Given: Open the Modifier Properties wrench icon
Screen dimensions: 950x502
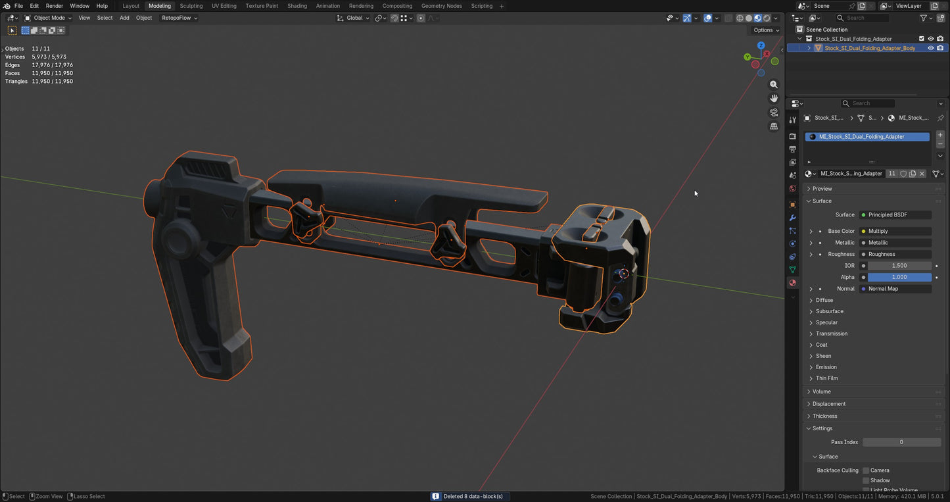Looking at the screenshot, I should [792, 218].
